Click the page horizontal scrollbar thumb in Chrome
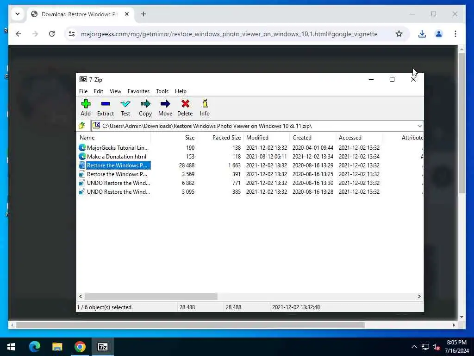 pyautogui.click(x=190, y=325)
